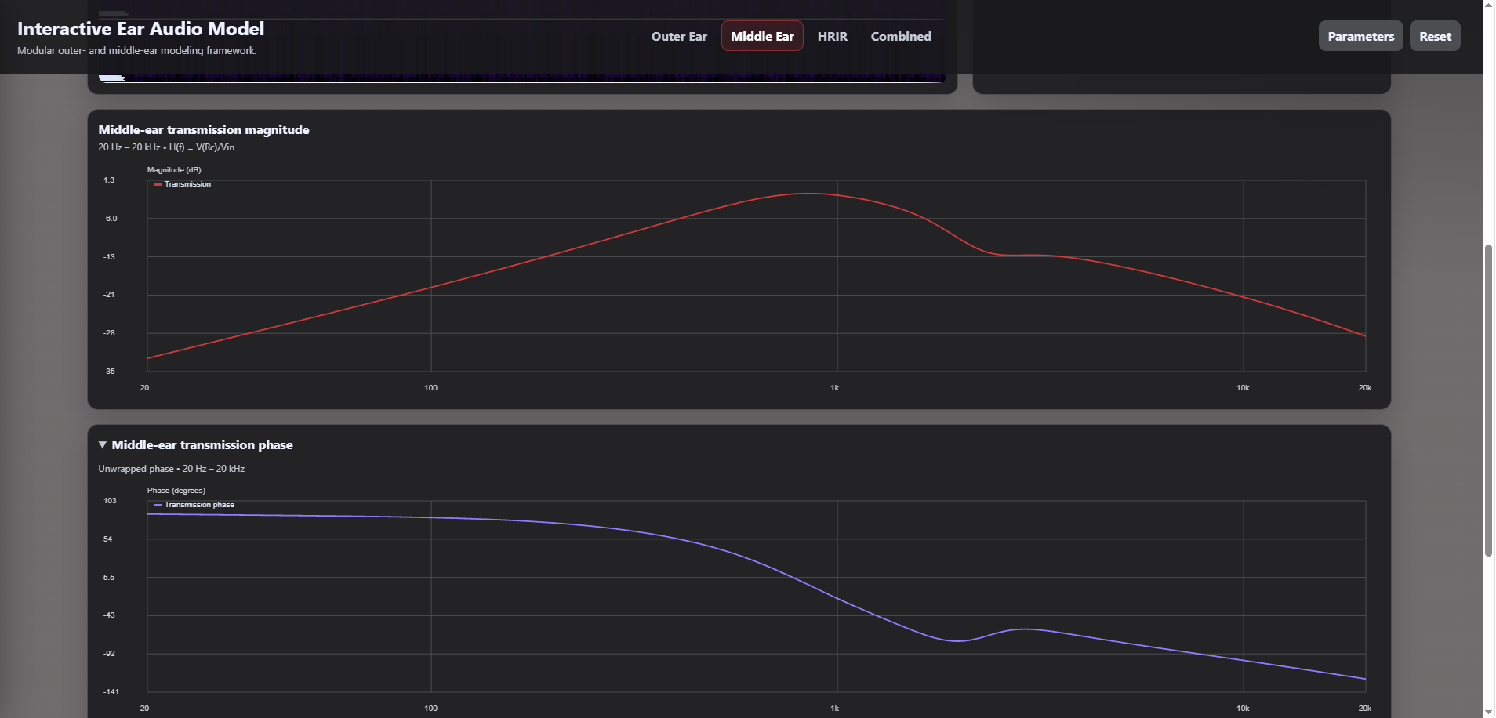Viewport: 1496px width, 718px height.
Task: Select the Middle Ear tab
Action: [762, 36]
